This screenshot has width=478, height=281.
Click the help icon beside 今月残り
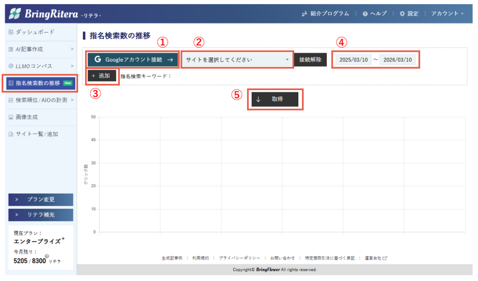pos(47,256)
